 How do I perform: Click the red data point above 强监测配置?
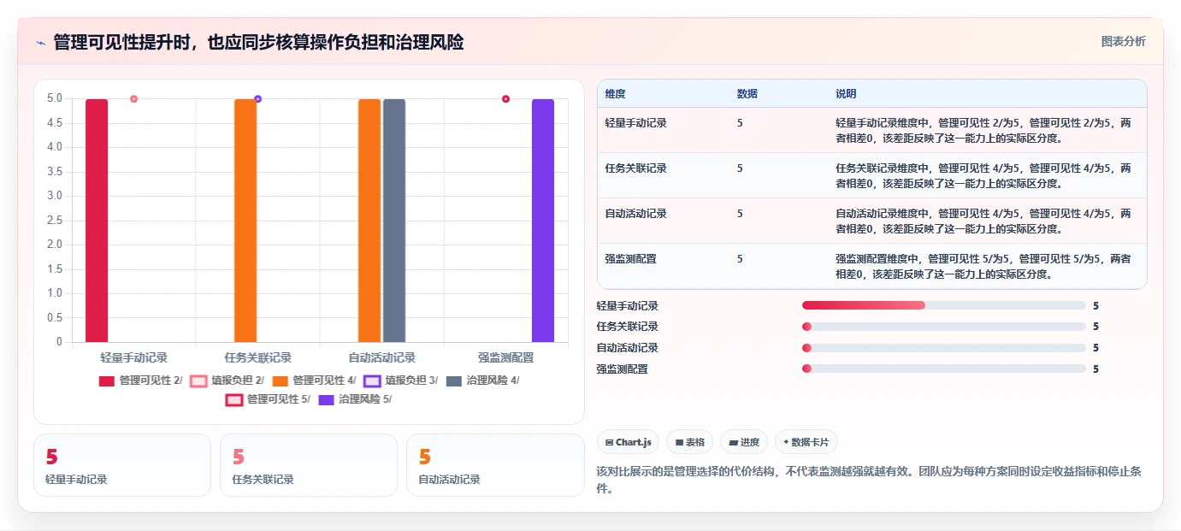pos(505,99)
